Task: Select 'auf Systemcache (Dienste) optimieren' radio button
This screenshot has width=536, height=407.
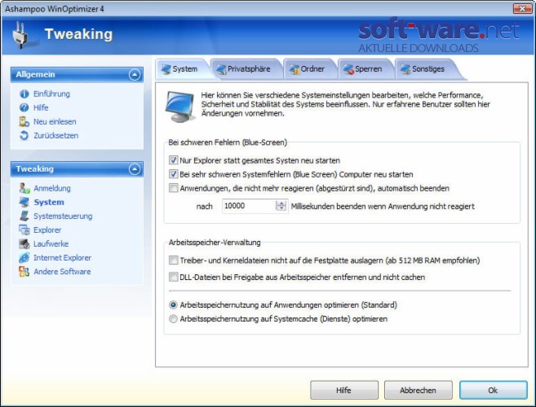Action: point(173,318)
